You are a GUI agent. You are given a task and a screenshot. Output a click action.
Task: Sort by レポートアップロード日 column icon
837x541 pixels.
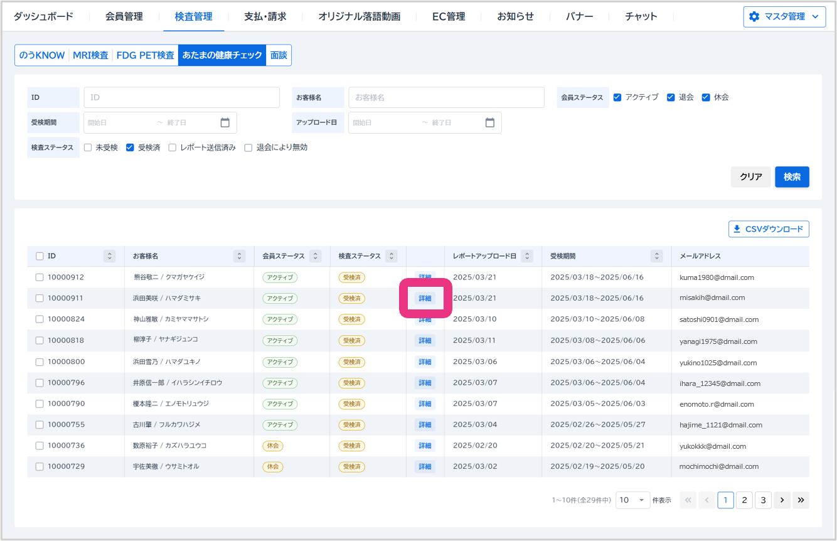point(527,256)
